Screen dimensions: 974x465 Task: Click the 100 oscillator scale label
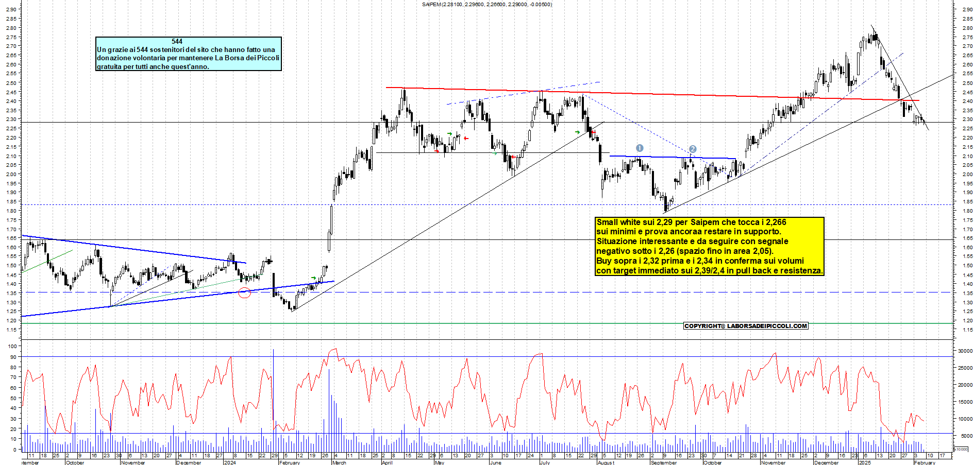pyautogui.click(x=12, y=346)
